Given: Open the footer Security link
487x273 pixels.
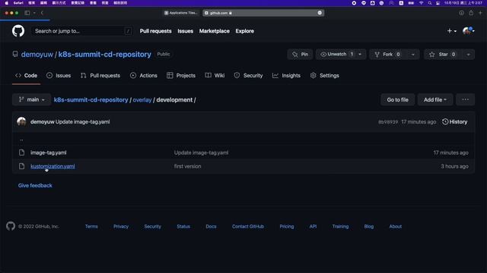Looking at the screenshot, I should (x=152, y=227).
